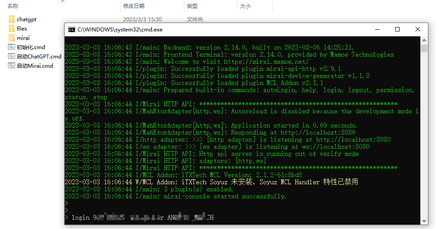Click 'mirai-console started successfully.' line
The image size is (439, 229).
pyautogui.click(x=175, y=196)
